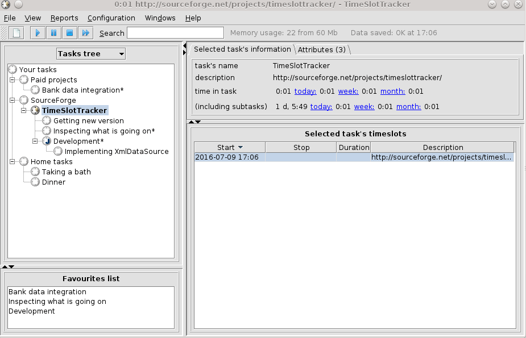Image resolution: width=526 pixels, height=338 pixels.
Task: Open the Windows menu
Action: click(x=160, y=18)
